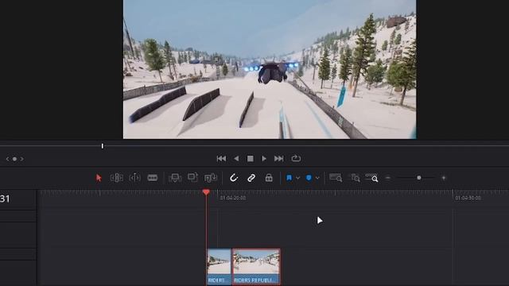Zoom out timeline with minus button

point(388,178)
